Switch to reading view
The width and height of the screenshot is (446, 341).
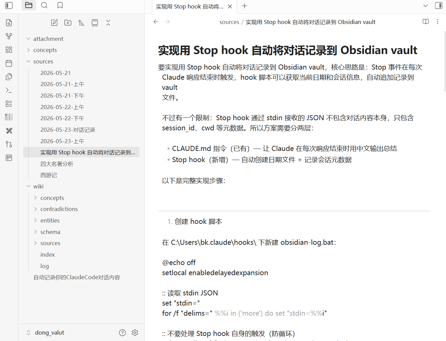click(426, 22)
